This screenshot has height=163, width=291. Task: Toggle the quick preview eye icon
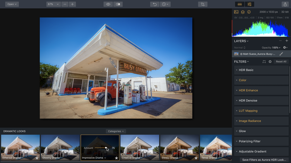coord(108,4)
